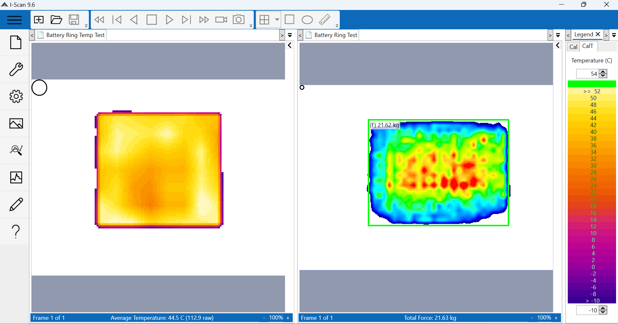The image size is (618, 324).
Task: Select the rectangle region tool
Action: (x=289, y=20)
